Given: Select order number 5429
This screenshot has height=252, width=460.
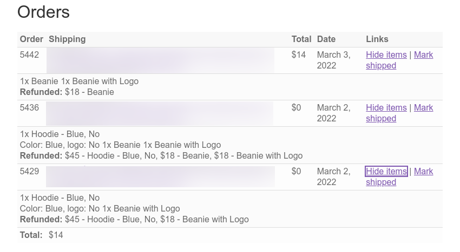Looking at the screenshot, I should click(x=29, y=171).
